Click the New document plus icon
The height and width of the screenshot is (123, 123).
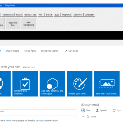(83, 110)
